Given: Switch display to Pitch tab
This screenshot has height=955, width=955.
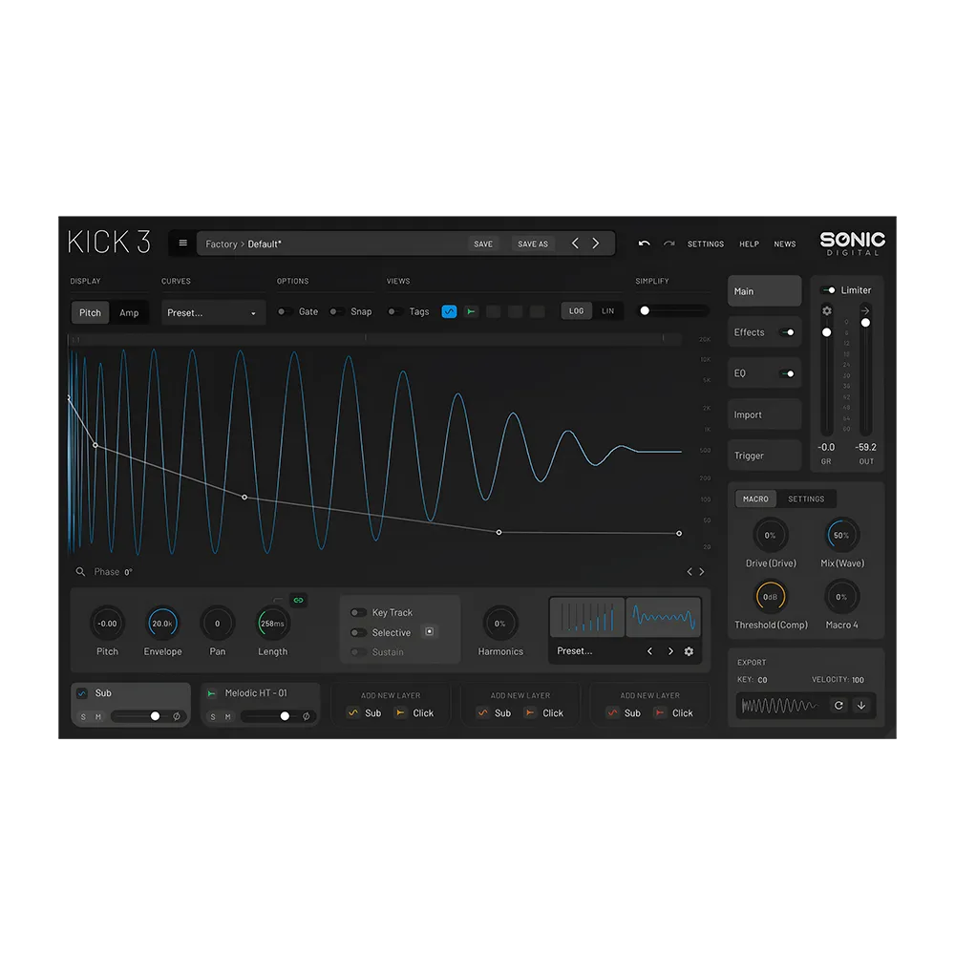Looking at the screenshot, I should pos(90,312).
